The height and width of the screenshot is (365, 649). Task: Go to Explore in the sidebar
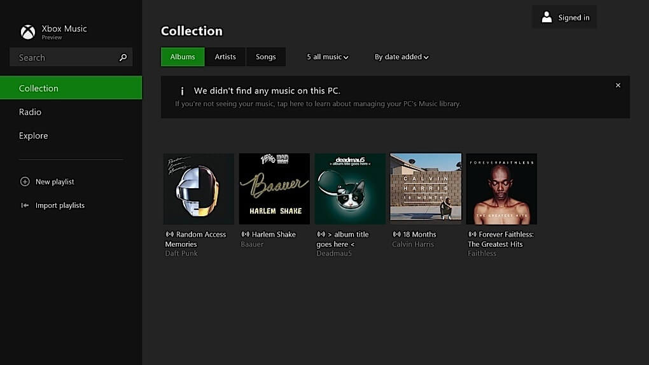click(34, 135)
